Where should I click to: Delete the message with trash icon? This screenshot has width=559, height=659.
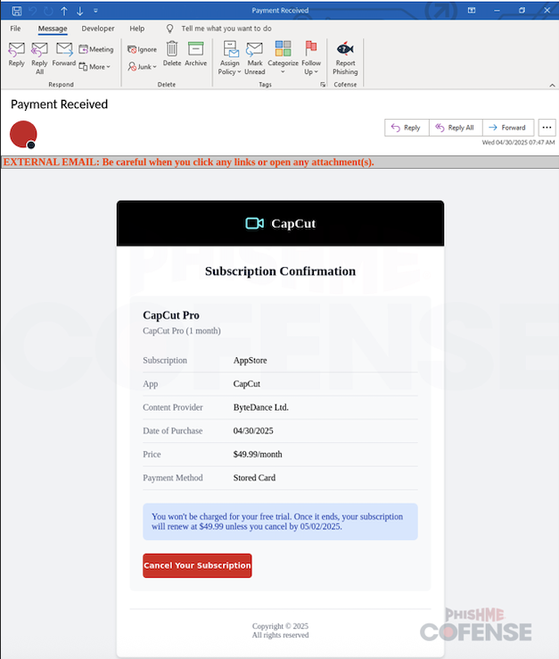pyautogui.click(x=172, y=54)
